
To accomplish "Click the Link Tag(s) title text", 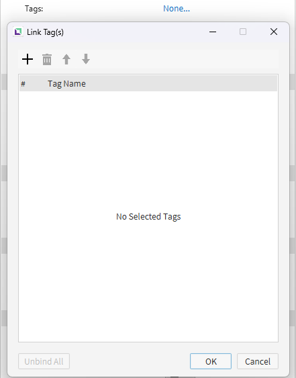I will tap(46, 32).
